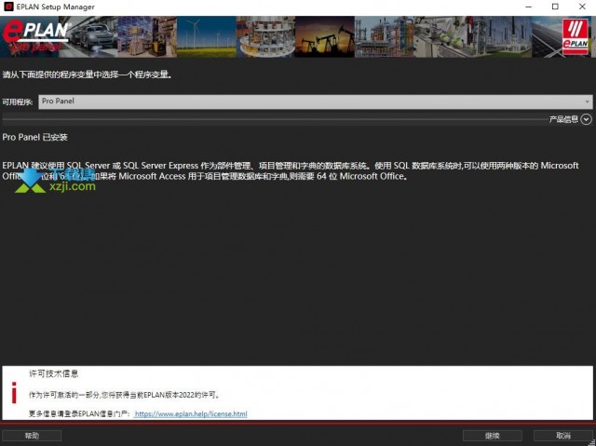This screenshot has width=596, height=446.
Task: Click the car assembly banner image
Action: pyautogui.click(x=88, y=37)
